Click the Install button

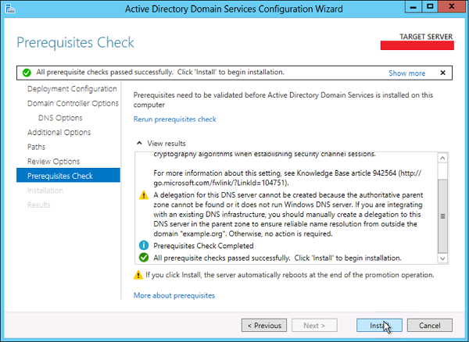pyautogui.click(x=379, y=326)
